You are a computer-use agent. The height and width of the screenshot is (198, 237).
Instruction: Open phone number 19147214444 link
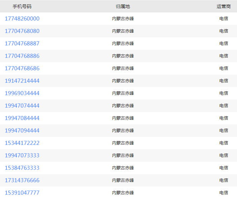tap(22, 81)
